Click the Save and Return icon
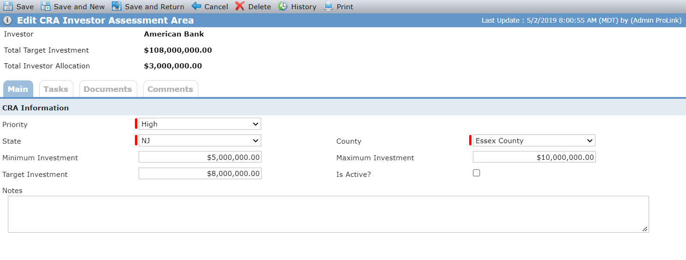This screenshot has height=260, width=686. [116, 6]
